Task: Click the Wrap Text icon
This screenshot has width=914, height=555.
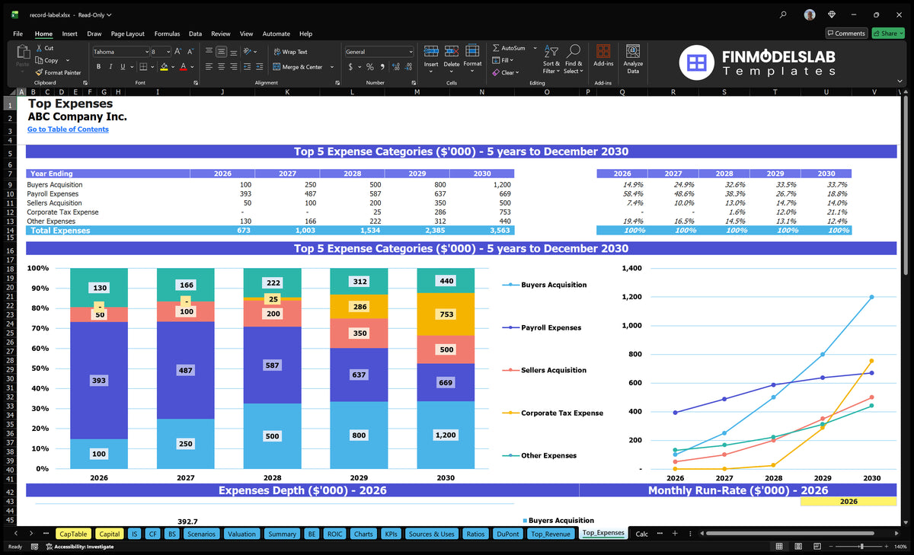Action: [x=276, y=52]
